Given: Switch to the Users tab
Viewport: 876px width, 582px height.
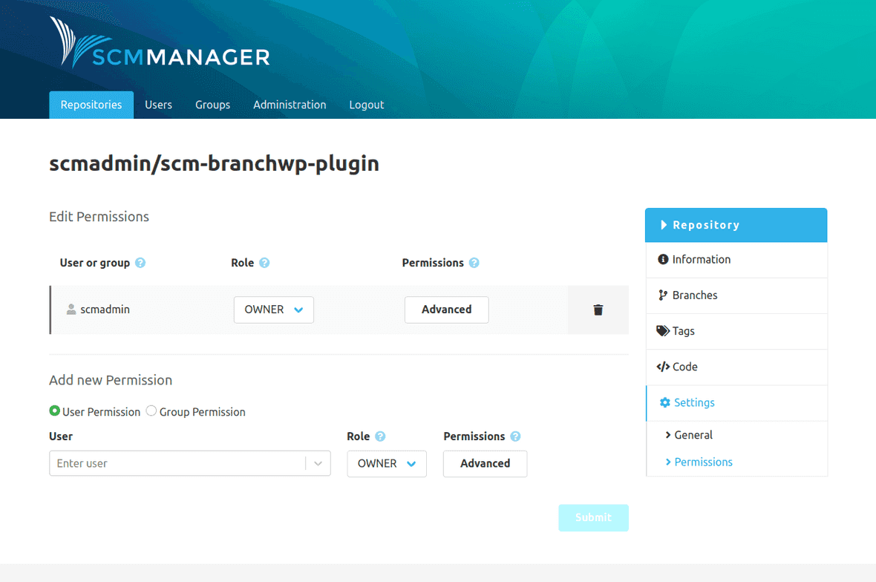Looking at the screenshot, I should [x=158, y=105].
